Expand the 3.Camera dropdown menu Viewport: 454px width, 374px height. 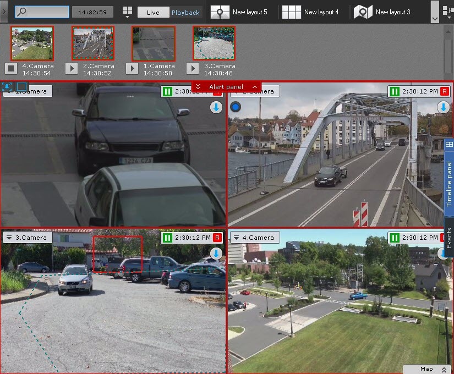[9, 238]
